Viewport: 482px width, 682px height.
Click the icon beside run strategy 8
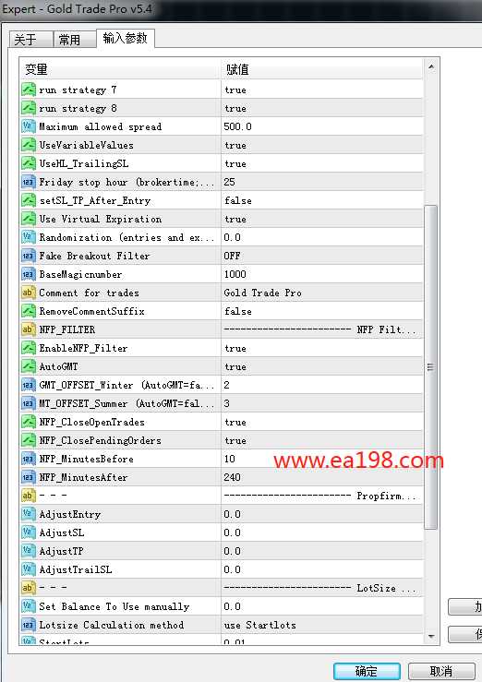[29, 108]
